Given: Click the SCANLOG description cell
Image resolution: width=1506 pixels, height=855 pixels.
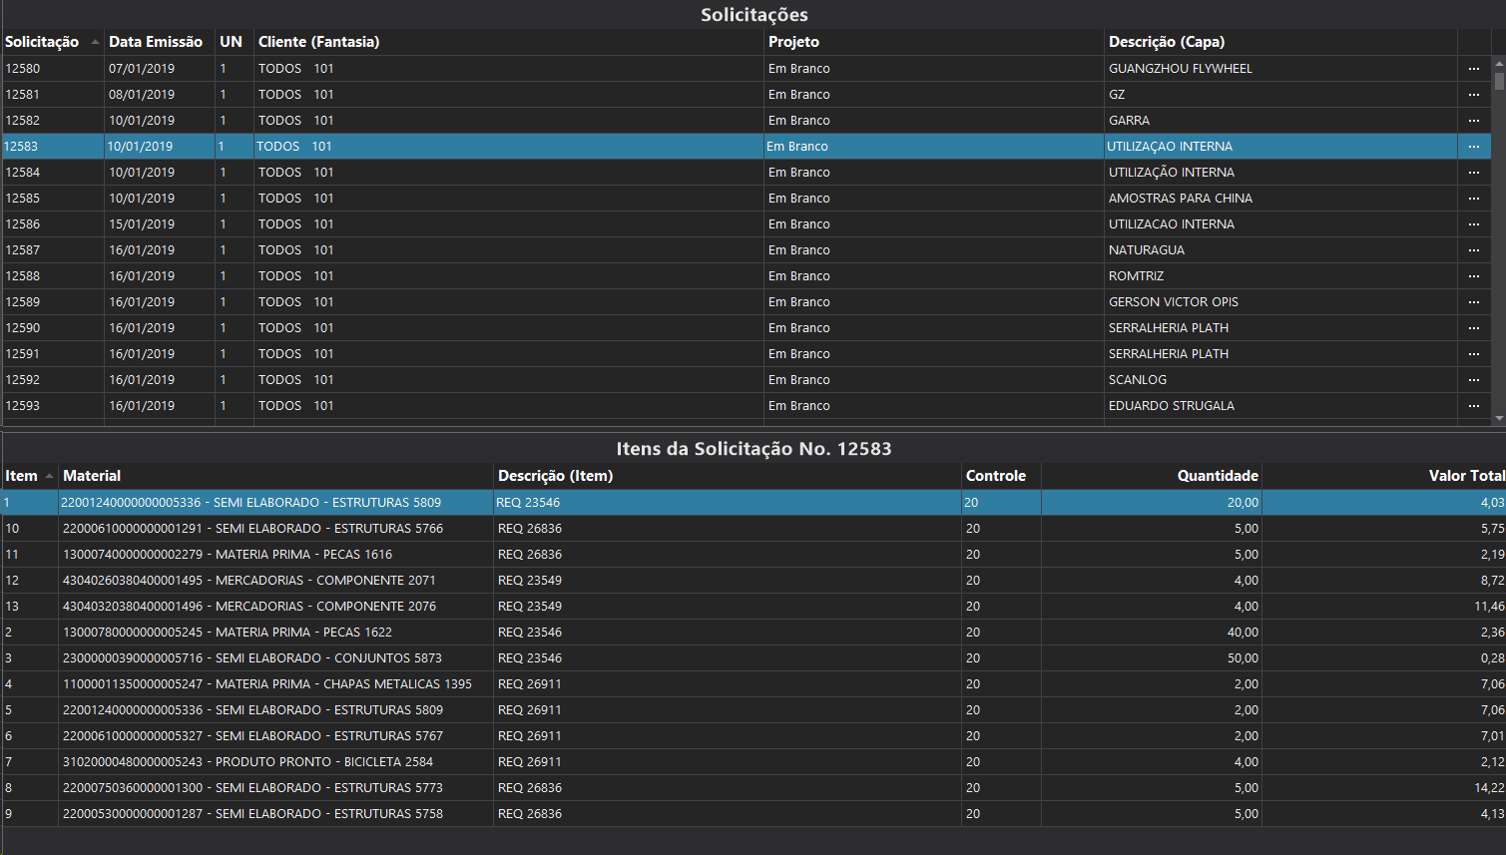Looking at the screenshot, I should (1280, 380).
